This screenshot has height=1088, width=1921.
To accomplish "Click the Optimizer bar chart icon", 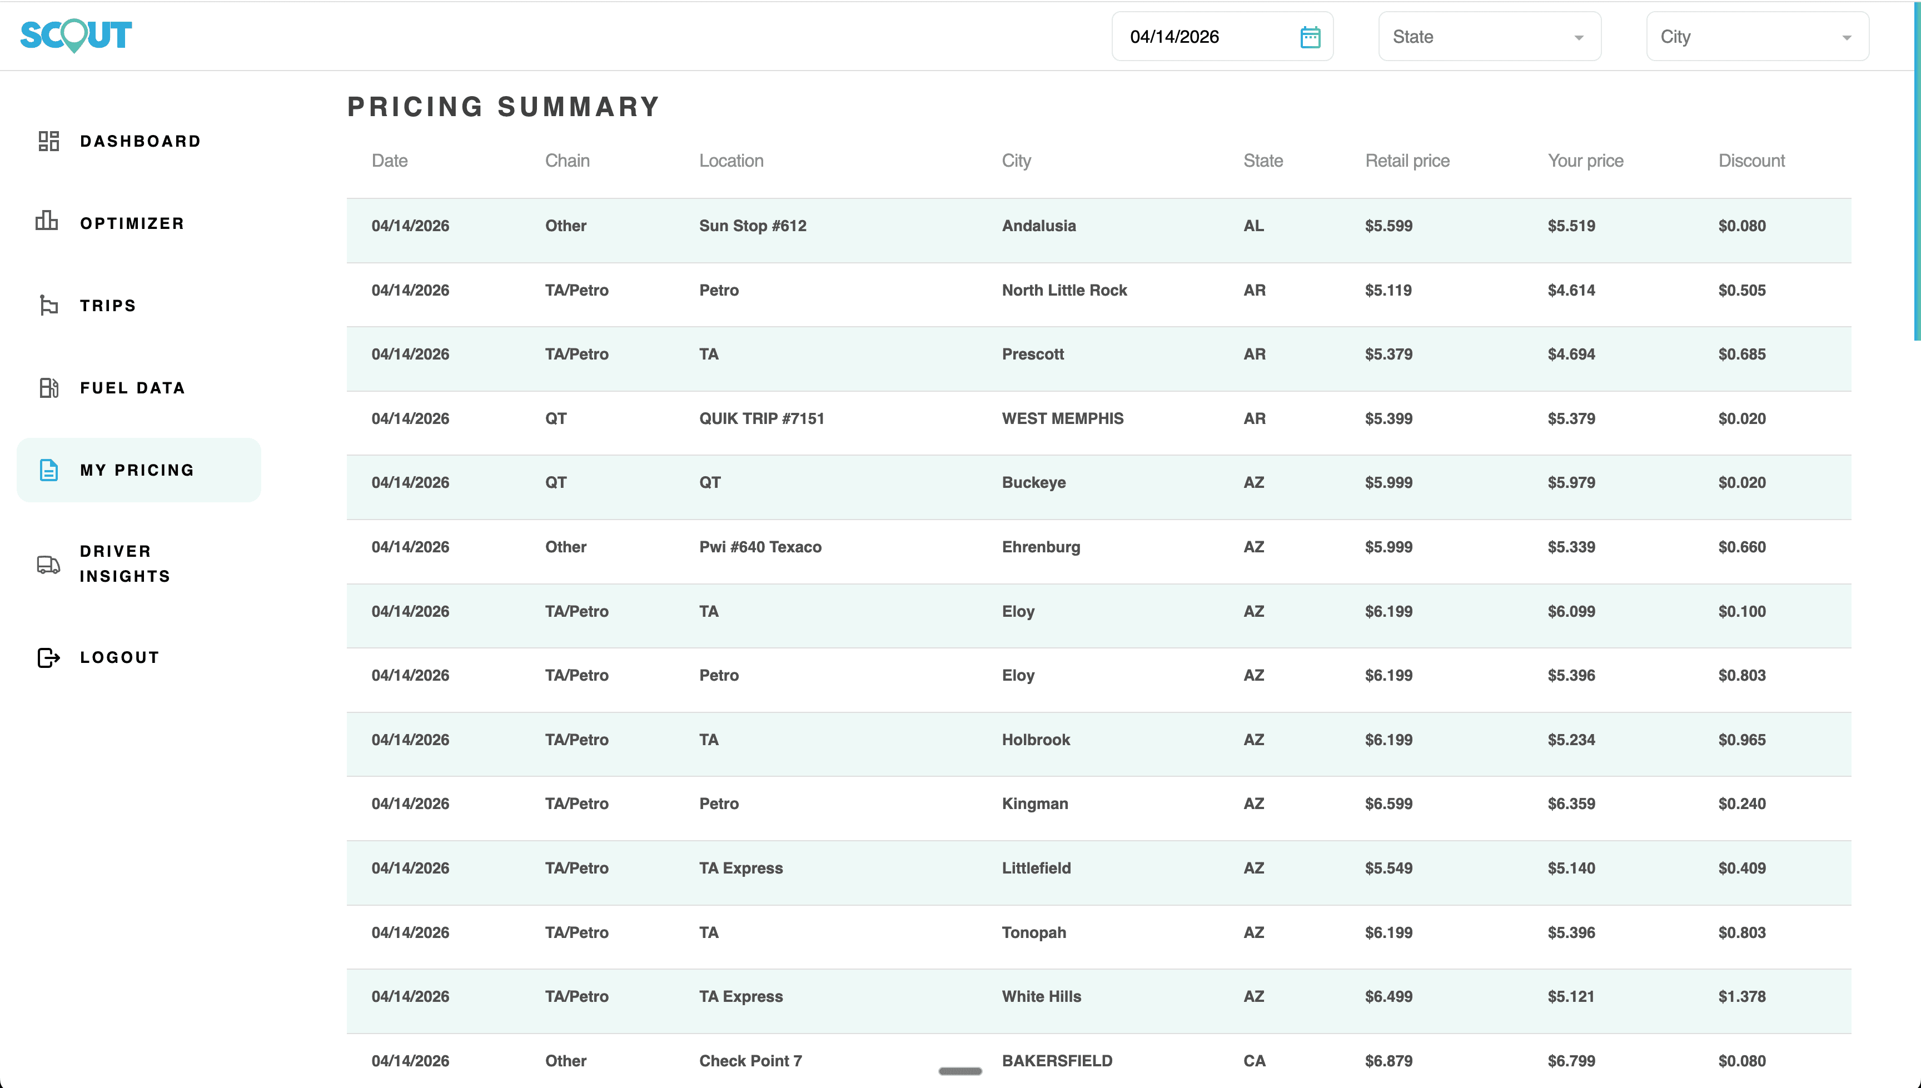I will [x=47, y=223].
